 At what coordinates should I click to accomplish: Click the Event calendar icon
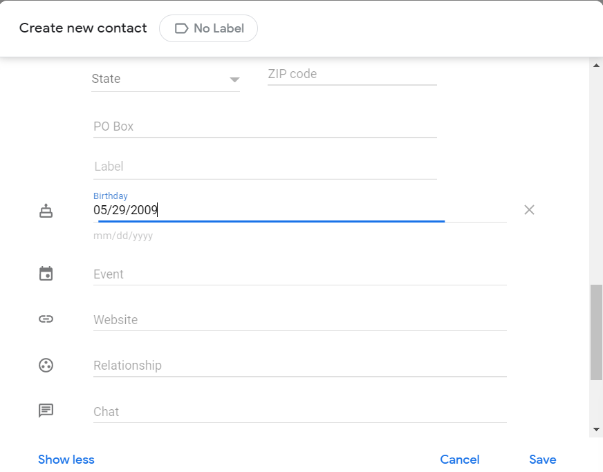pyautogui.click(x=46, y=274)
